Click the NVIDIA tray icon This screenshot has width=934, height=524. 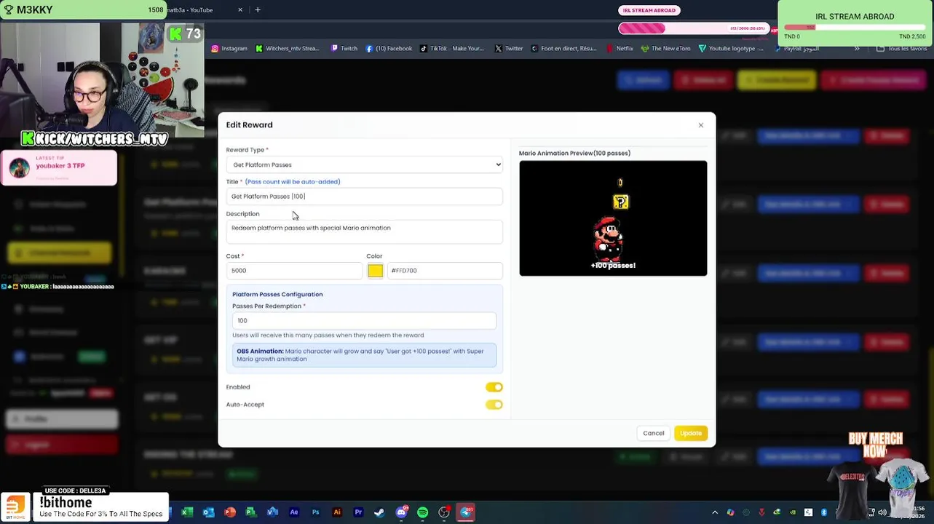coord(793,512)
